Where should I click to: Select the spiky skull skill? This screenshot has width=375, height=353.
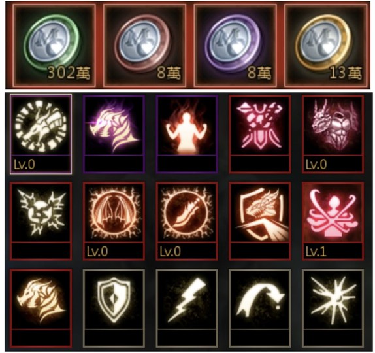pos(41,221)
